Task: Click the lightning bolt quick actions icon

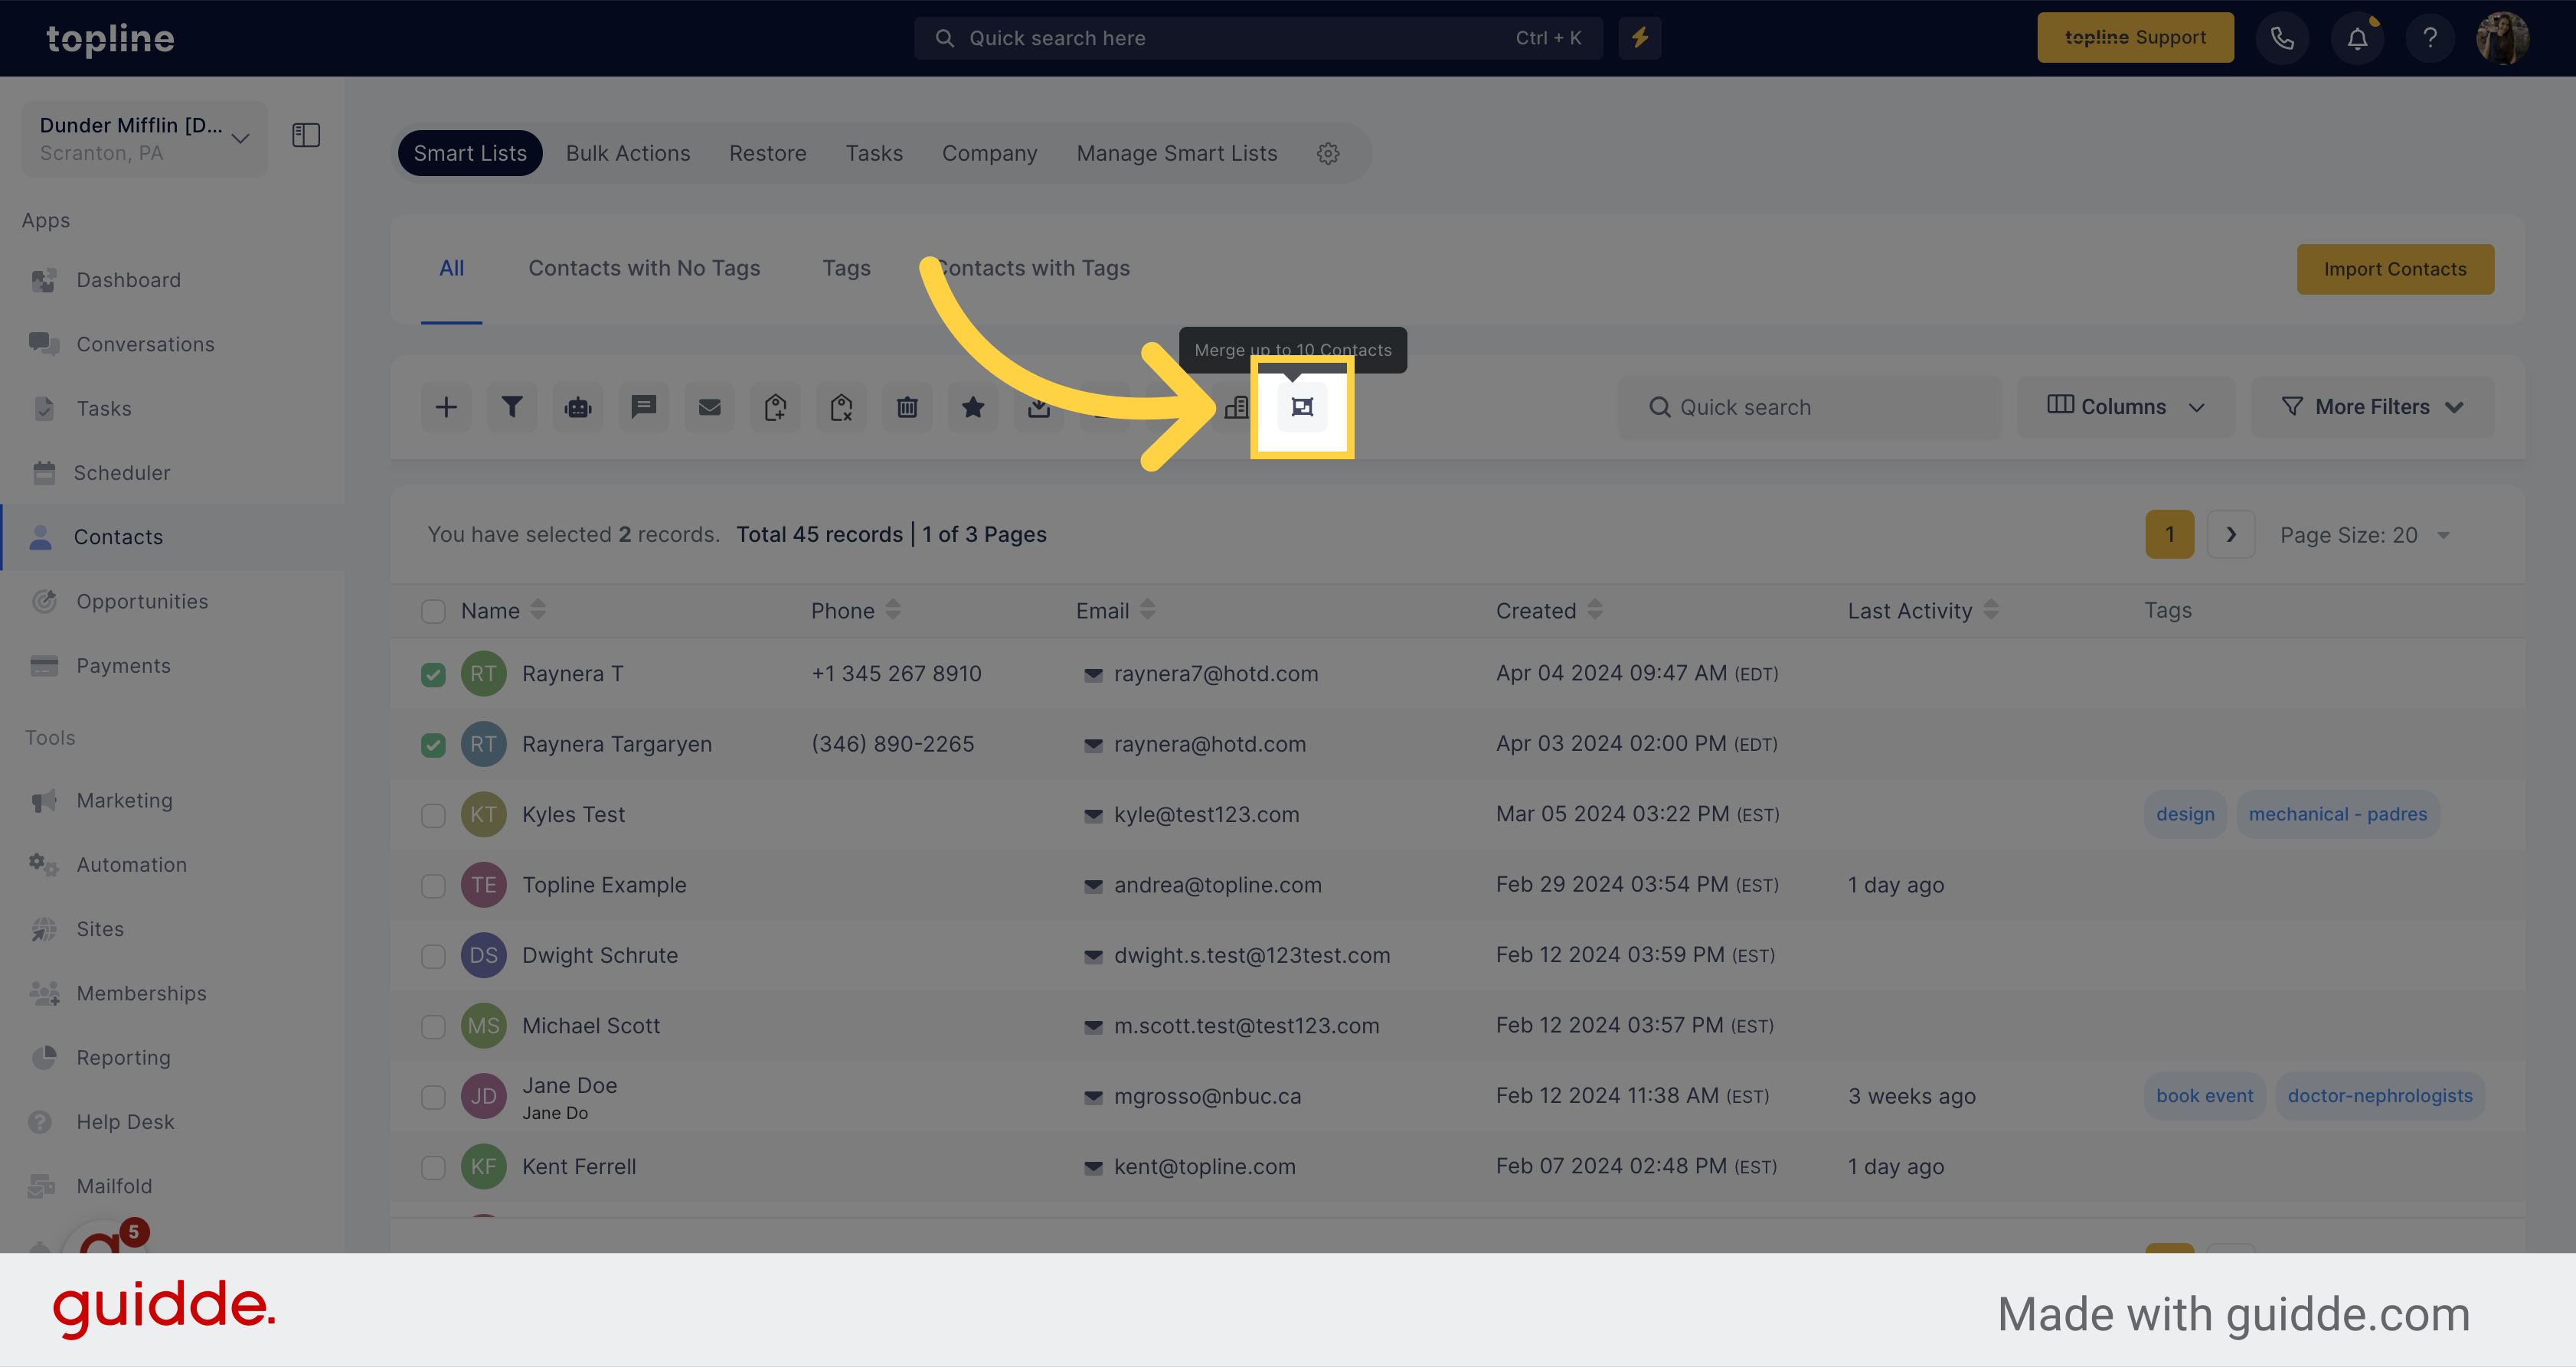Action: 1640,38
